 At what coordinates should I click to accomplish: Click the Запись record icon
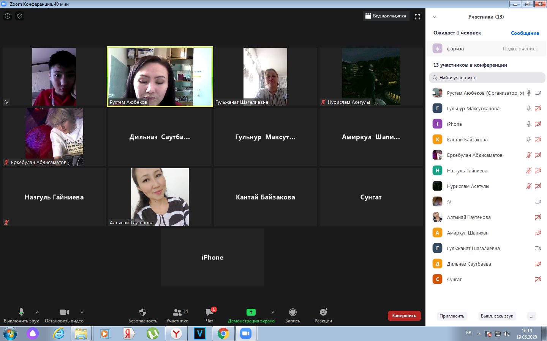click(292, 312)
